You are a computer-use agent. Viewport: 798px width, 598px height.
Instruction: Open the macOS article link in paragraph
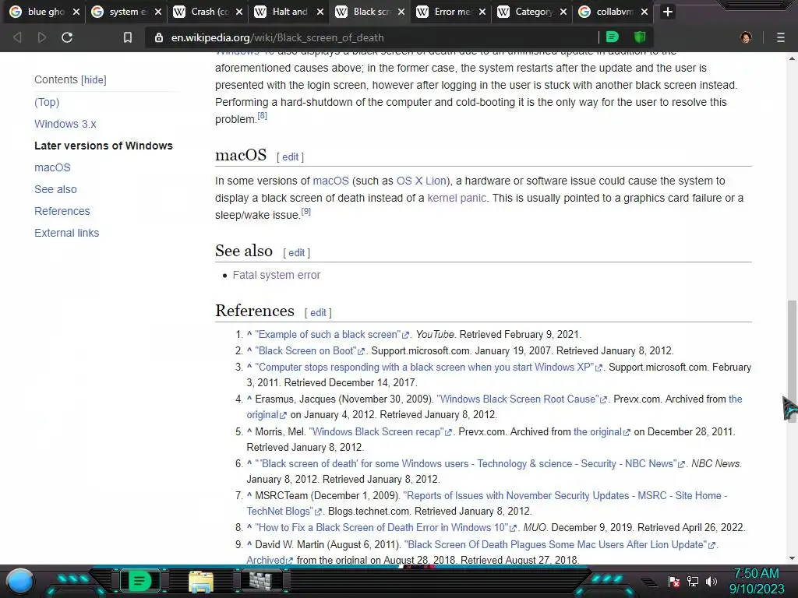[330, 181]
